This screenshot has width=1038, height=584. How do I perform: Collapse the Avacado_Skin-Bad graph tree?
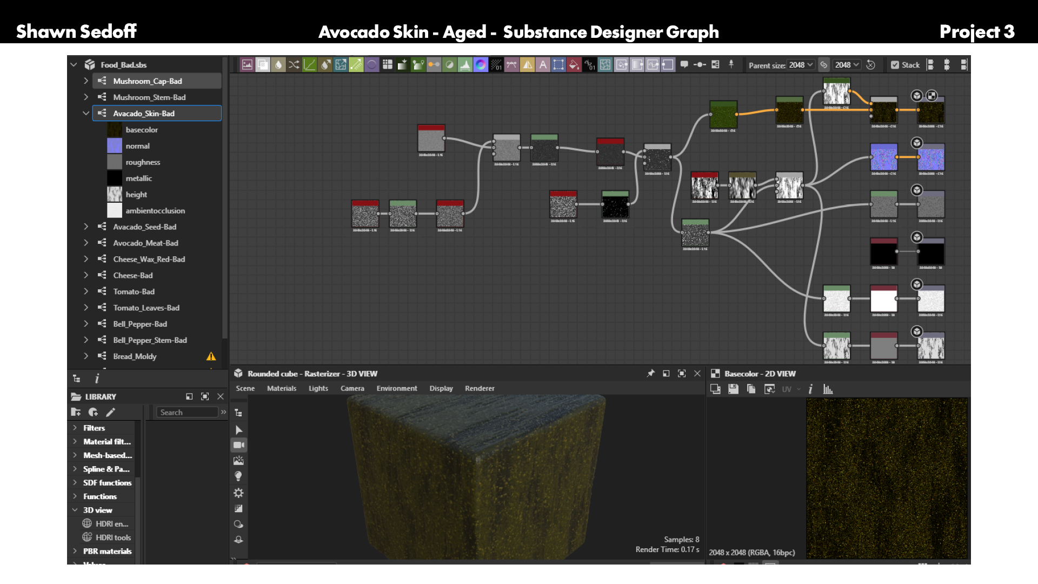click(x=85, y=114)
